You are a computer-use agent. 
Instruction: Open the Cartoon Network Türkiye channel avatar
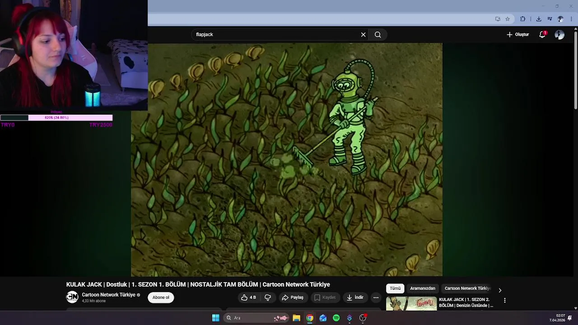coord(72,297)
